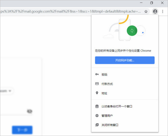Screen dimensions: 168x136
Task: Bookmark this page with the star icon
Action: click(x=146, y=11)
